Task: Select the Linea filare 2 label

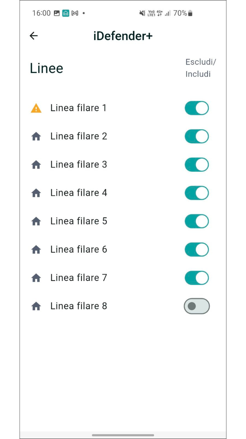Action: click(x=79, y=136)
